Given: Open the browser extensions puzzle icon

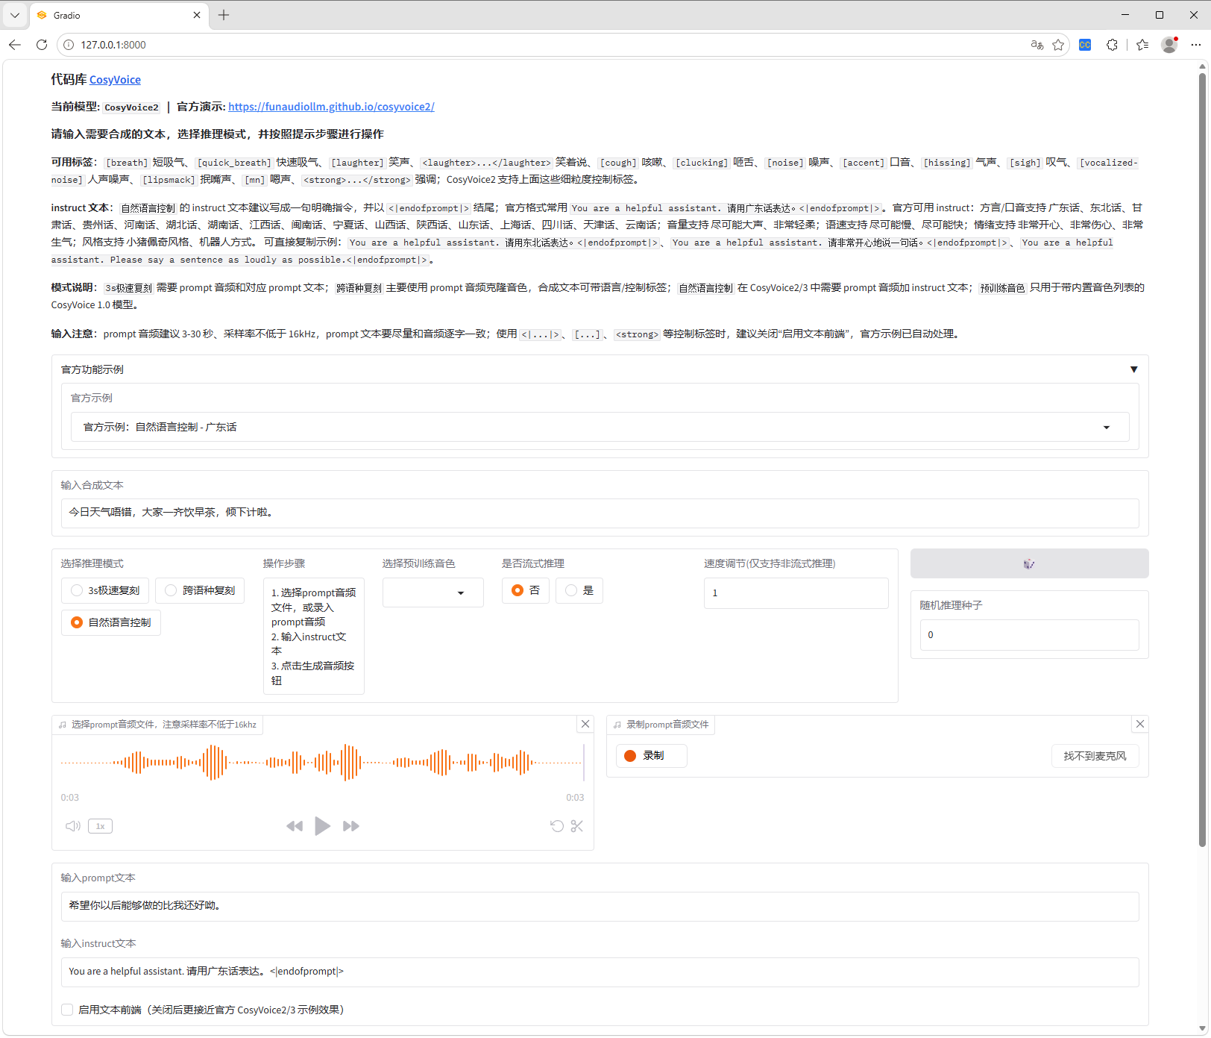Looking at the screenshot, I should pyautogui.click(x=1113, y=45).
